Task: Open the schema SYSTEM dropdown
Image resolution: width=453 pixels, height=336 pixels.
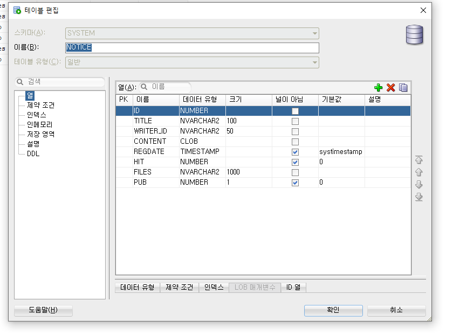Action: tap(192, 33)
